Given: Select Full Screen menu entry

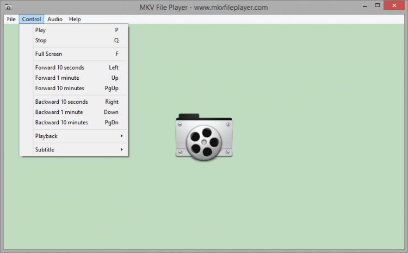Looking at the screenshot, I should [x=73, y=54].
